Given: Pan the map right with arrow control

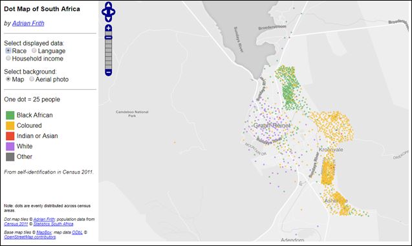Looking at the screenshot, I should (x=113, y=12).
